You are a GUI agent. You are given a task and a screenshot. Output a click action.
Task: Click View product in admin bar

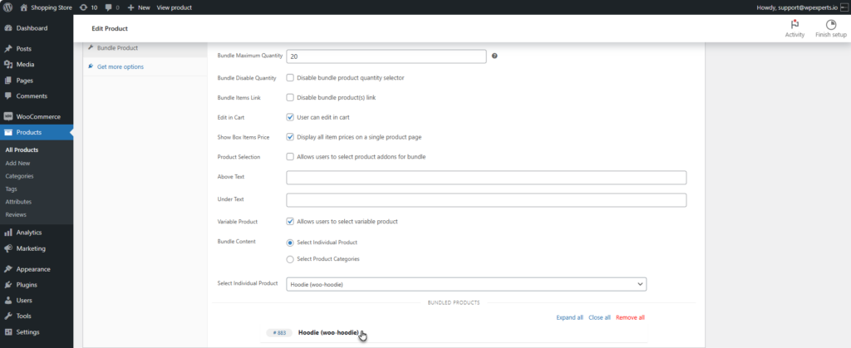(x=175, y=7)
